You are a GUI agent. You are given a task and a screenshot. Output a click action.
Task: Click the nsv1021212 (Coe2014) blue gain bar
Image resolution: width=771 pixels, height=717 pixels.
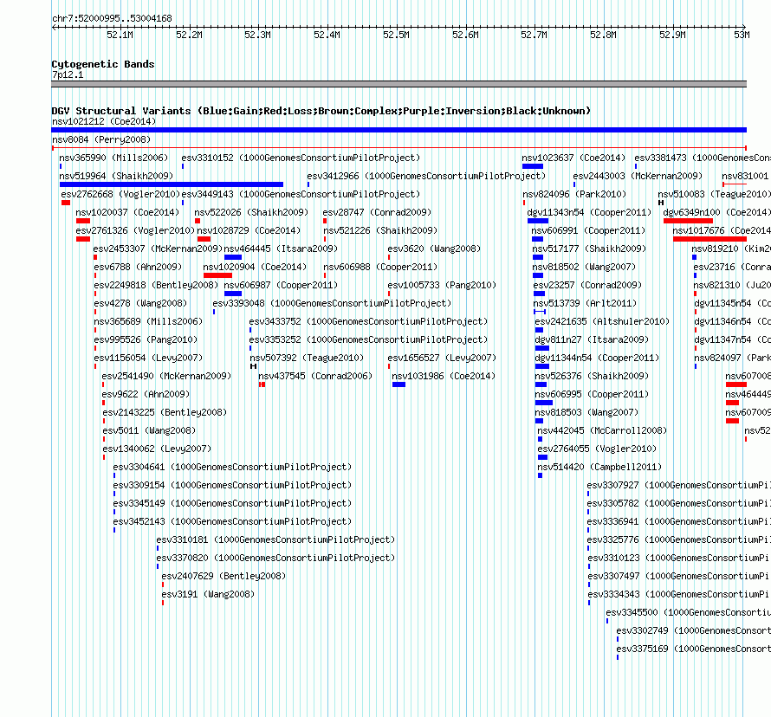[398, 130]
